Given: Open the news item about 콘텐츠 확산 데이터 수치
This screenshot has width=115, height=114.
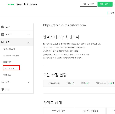Looking at the screenshot, I should [x=61, y=51].
